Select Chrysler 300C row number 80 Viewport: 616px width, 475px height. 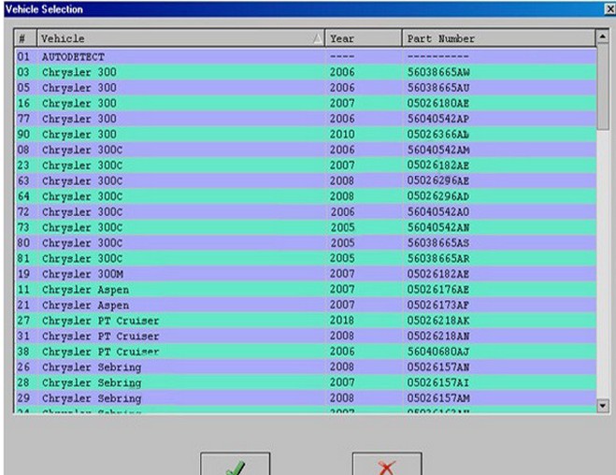(306, 243)
